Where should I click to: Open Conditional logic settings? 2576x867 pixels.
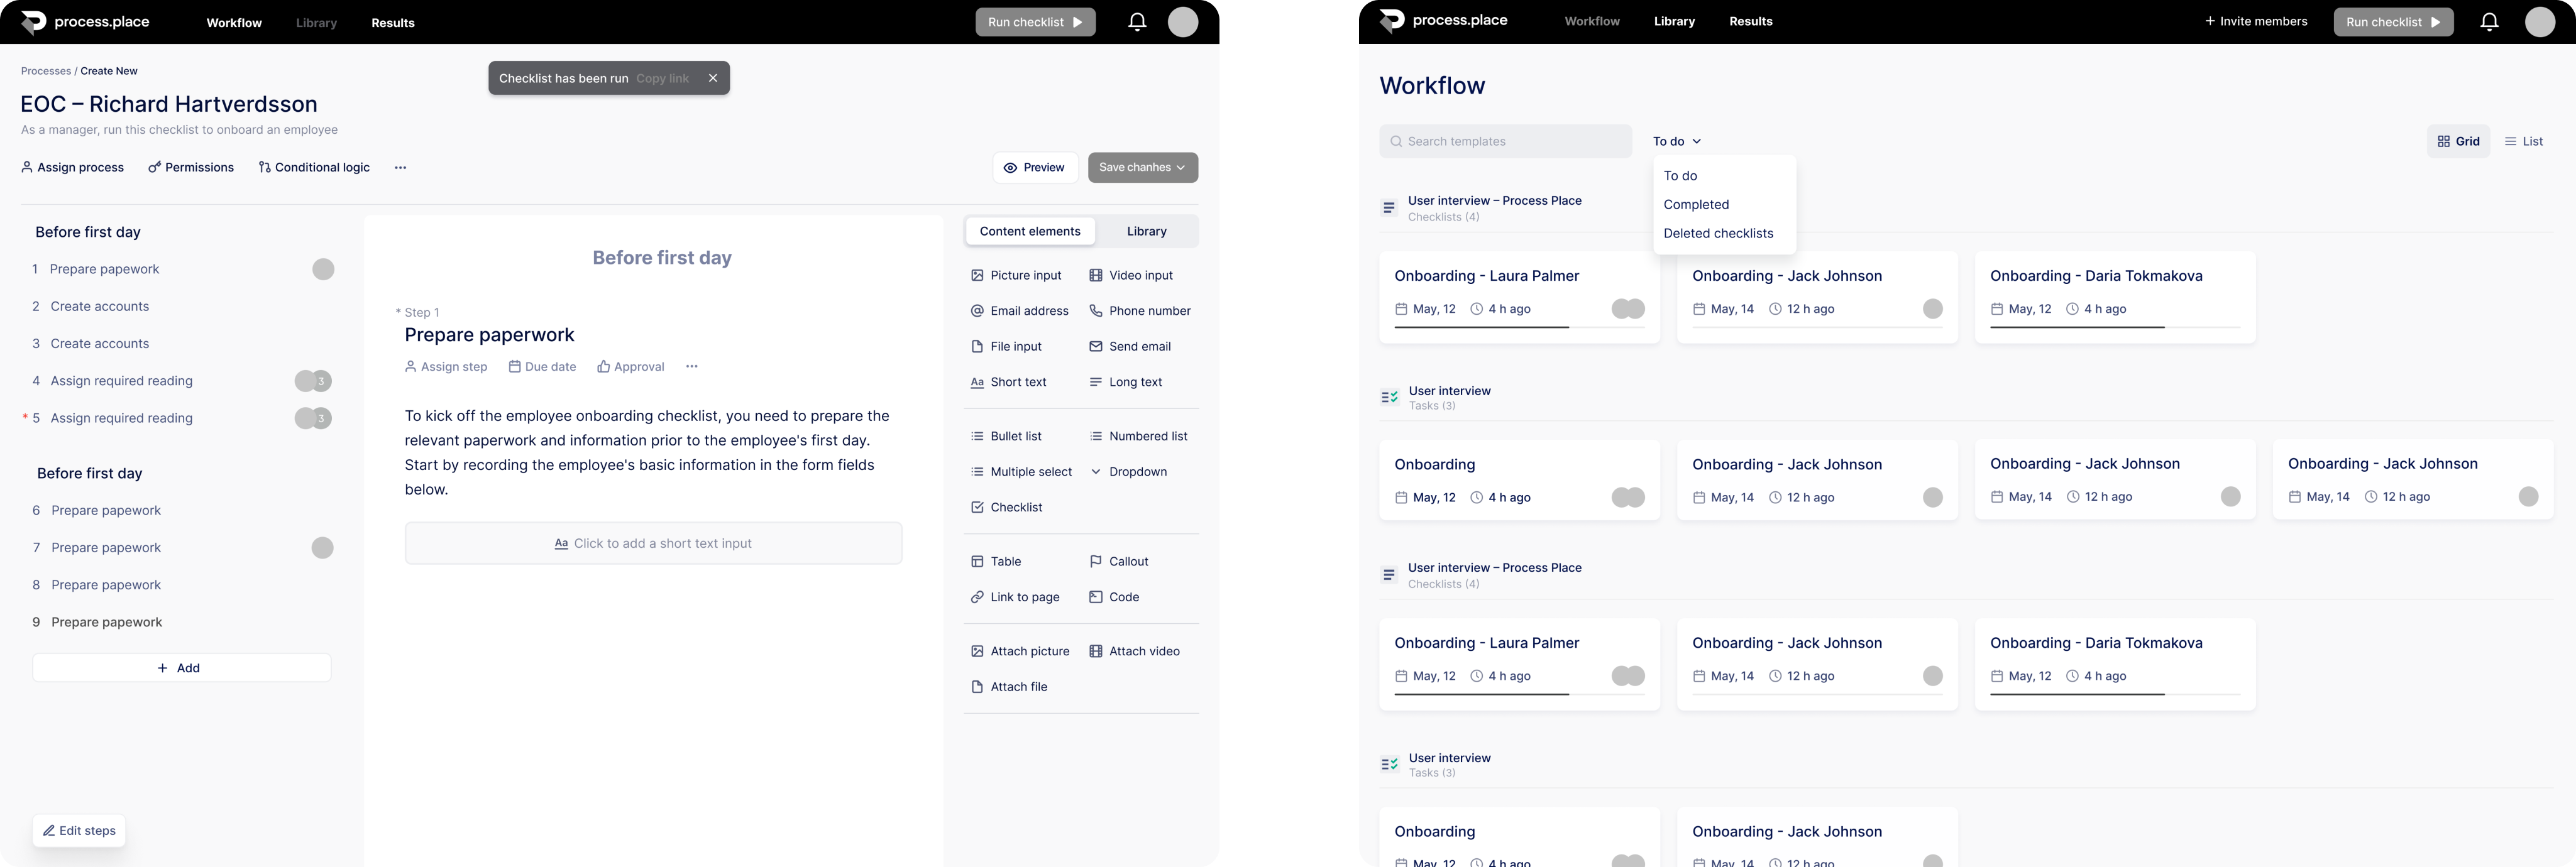(313, 167)
